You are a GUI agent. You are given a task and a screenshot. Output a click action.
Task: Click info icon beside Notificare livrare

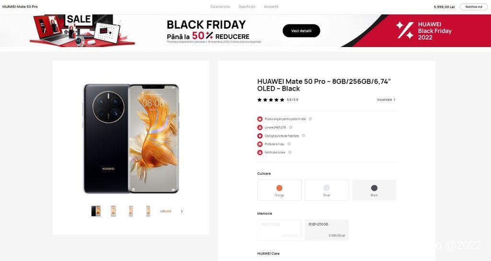click(x=290, y=152)
